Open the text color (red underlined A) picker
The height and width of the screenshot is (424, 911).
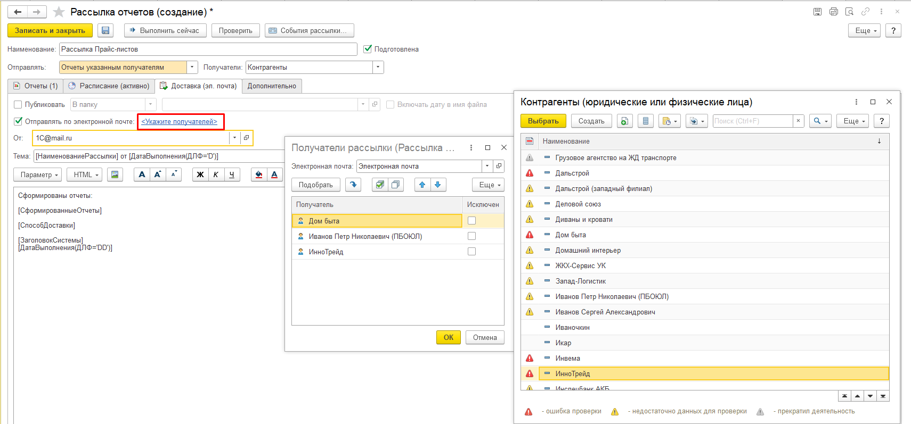274,174
